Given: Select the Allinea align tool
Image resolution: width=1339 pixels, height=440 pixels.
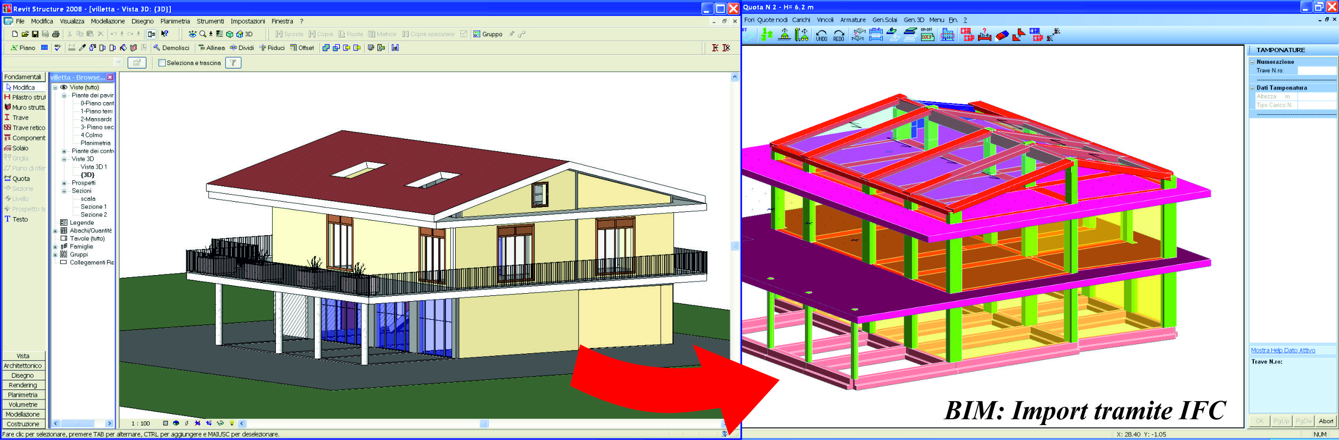Looking at the screenshot, I should 211,48.
